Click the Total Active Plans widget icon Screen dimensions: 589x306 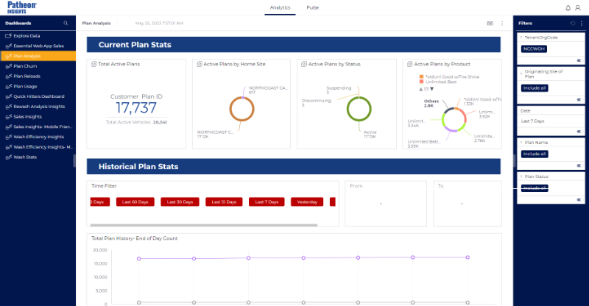point(94,64)
